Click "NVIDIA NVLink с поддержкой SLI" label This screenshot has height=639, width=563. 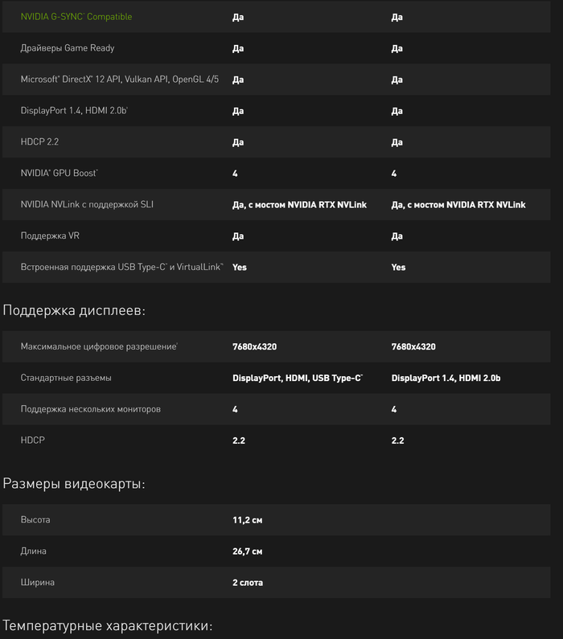pos(87,204)
